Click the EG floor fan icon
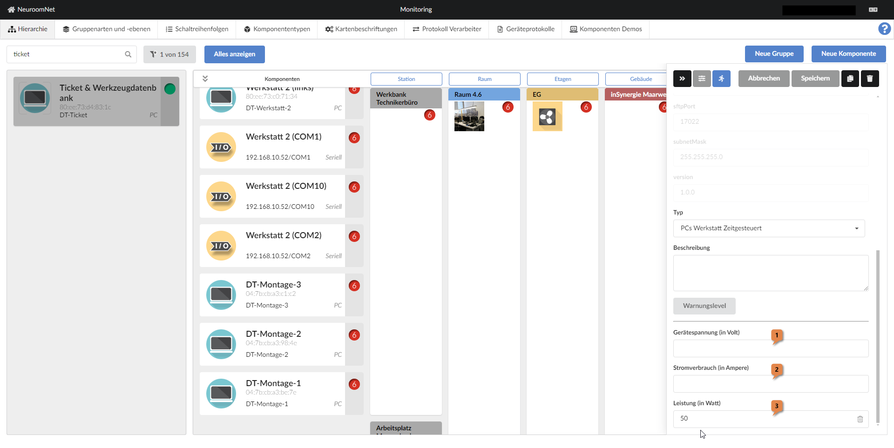The width and height of the screenshot is (894, 448). point(547,116)
